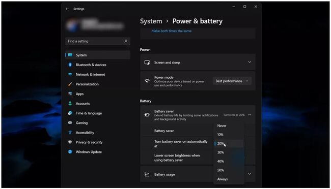Open Privacy & security settings
The height and width of the screenshot is (189, 331).
click(98, 142)
